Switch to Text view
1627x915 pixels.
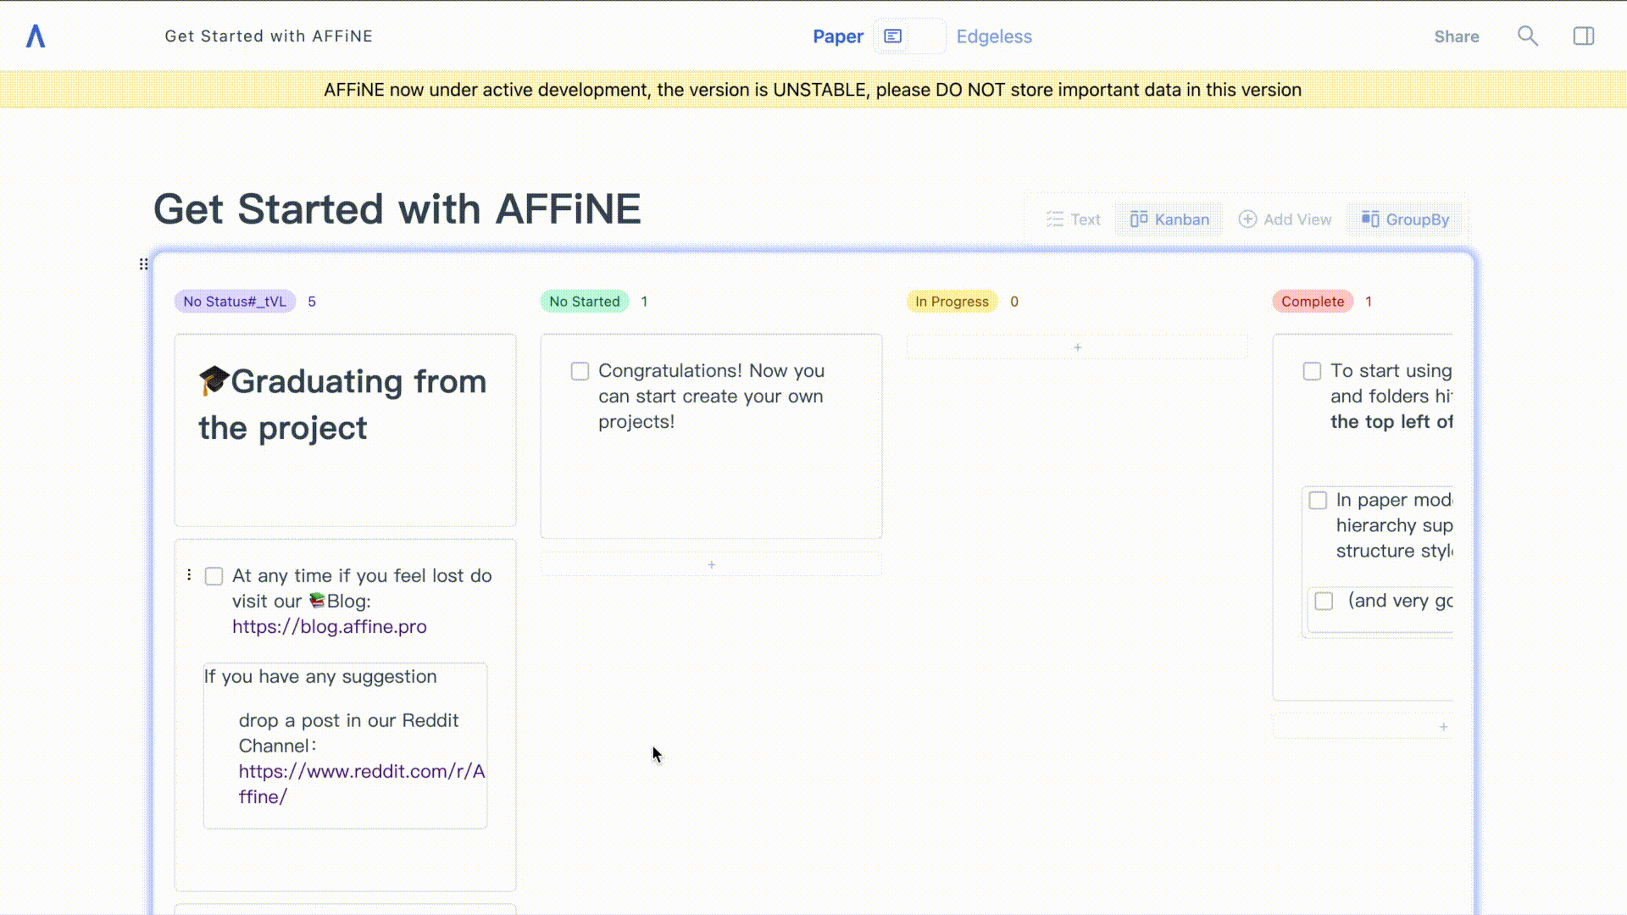coord(1073,219)
